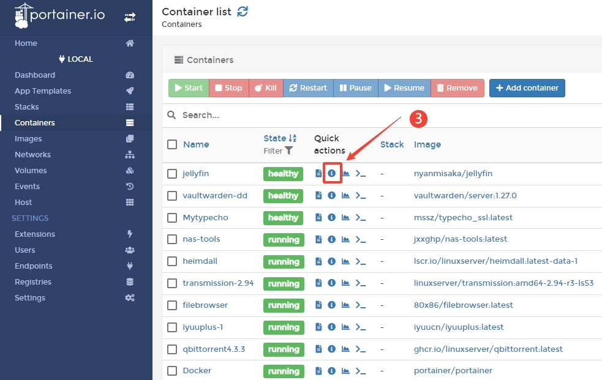Click the Resume button

tap(404, 88)
